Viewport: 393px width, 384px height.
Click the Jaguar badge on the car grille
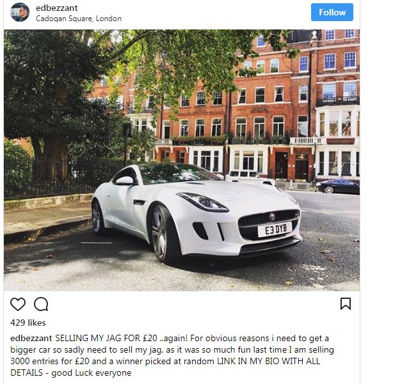pyautogui.click(x=272, y=216)
